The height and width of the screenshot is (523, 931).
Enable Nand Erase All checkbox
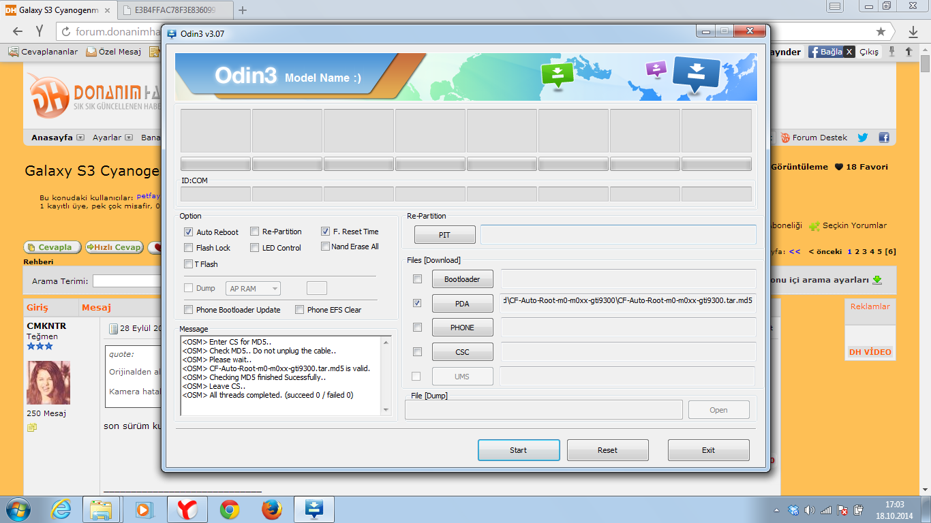[326, 247]
